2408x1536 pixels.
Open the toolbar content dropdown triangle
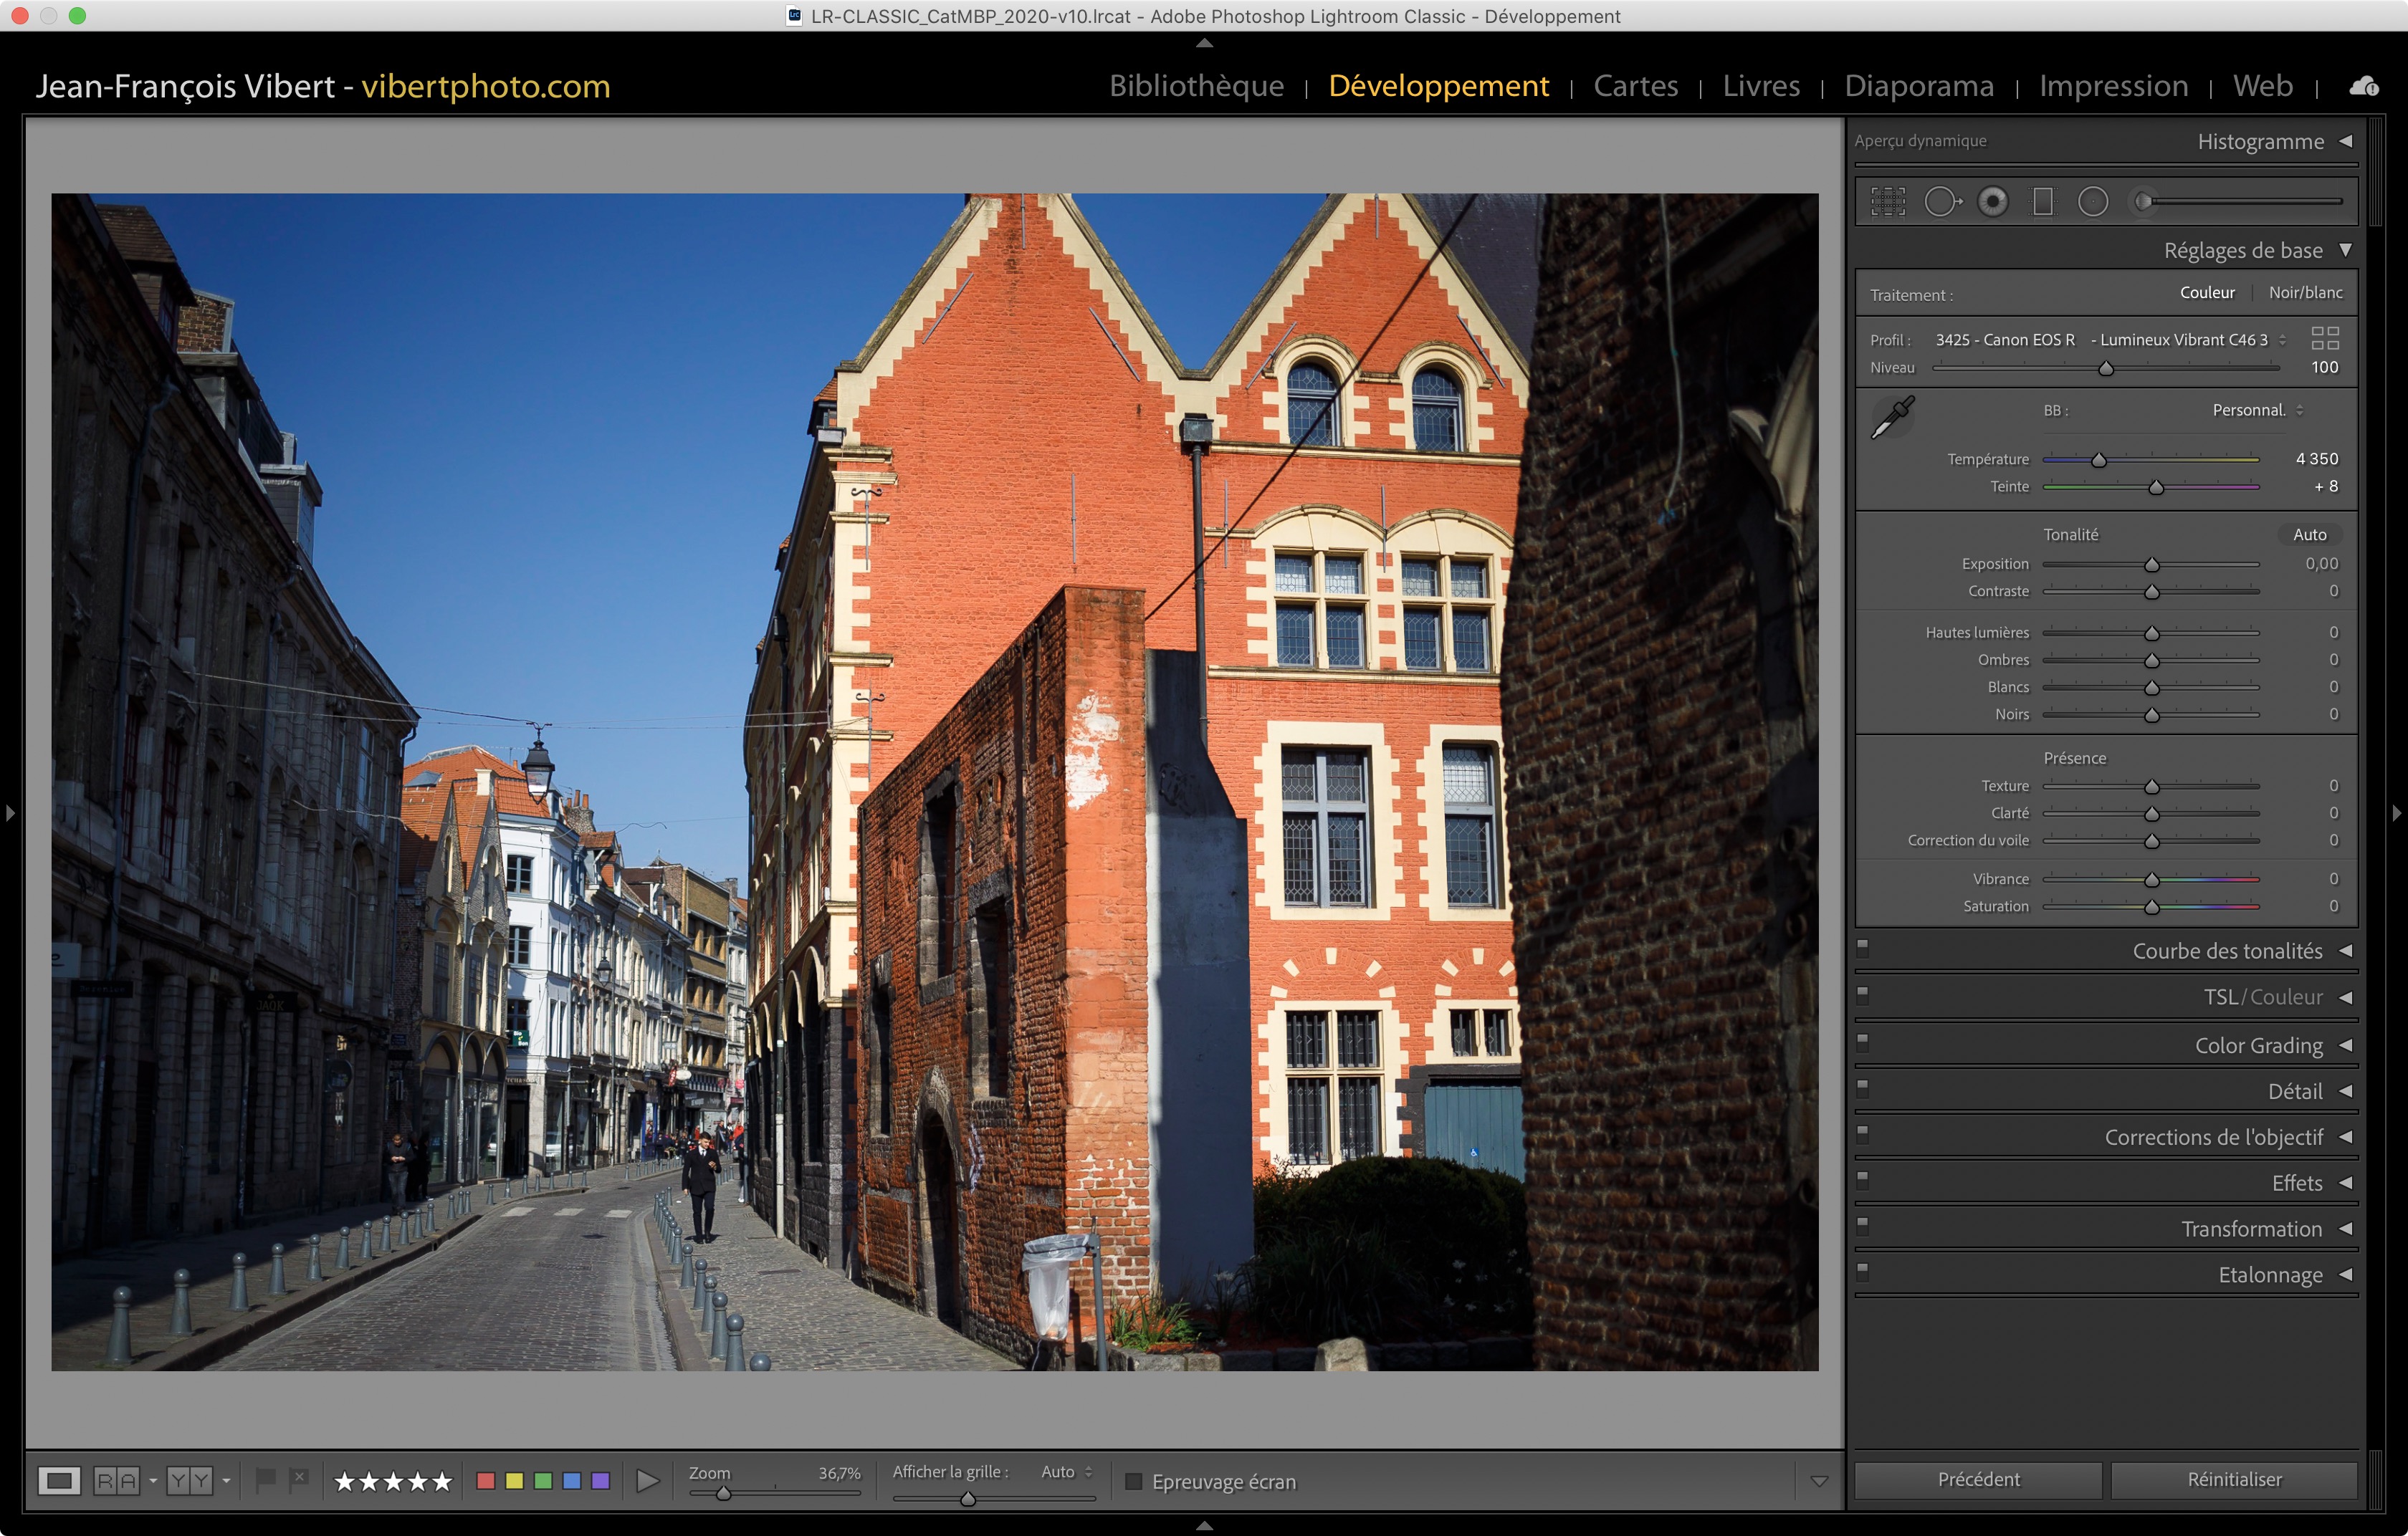tap(1819, 1481)
